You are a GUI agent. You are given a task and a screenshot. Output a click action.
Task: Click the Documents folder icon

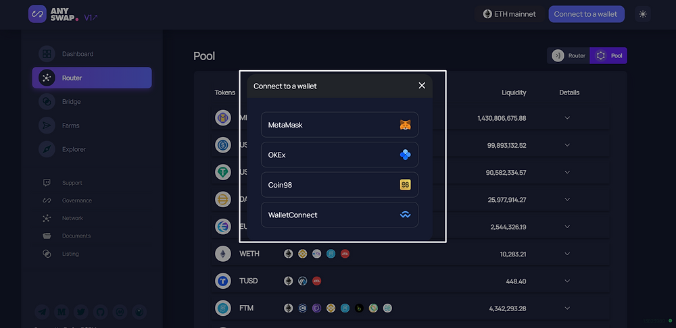(47, 236)
